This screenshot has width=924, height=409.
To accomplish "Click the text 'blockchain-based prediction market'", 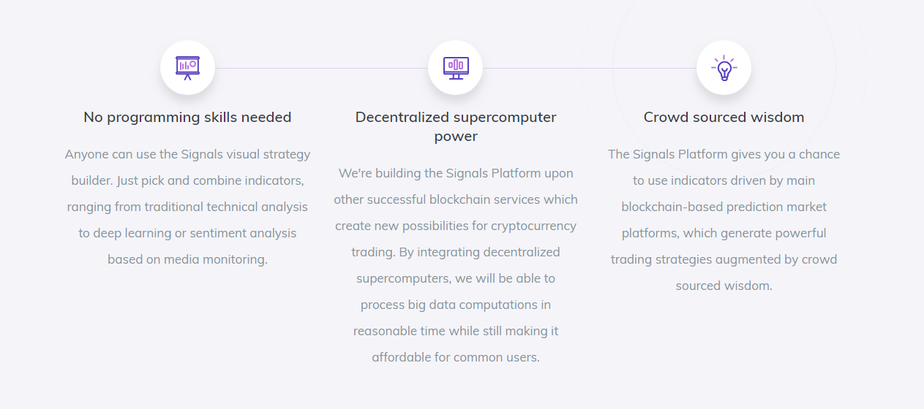I will pos(724,207).
